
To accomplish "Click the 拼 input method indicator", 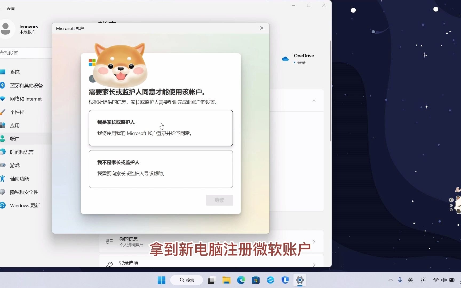I will [423, 280].
